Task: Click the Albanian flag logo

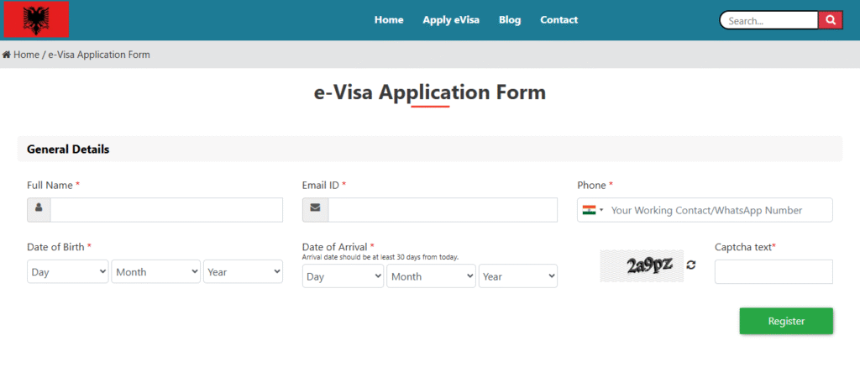Action: [36, 19]
